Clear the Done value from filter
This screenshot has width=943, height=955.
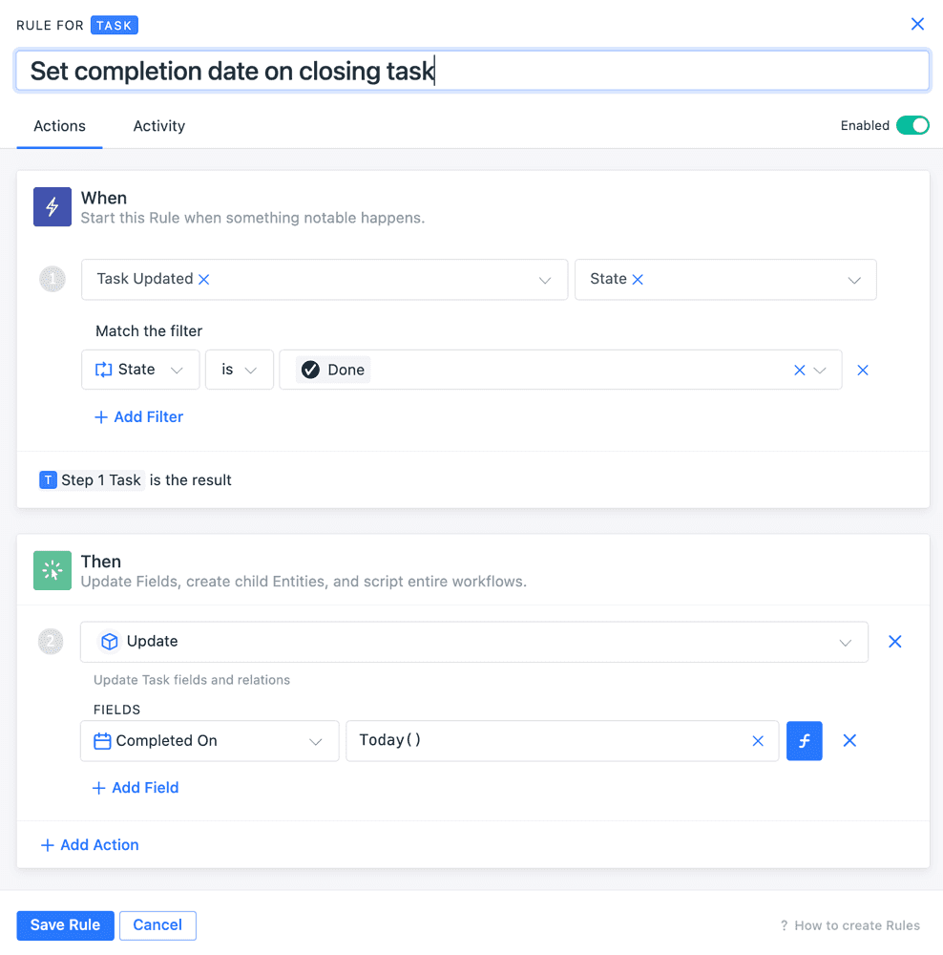tap(800, 371)
